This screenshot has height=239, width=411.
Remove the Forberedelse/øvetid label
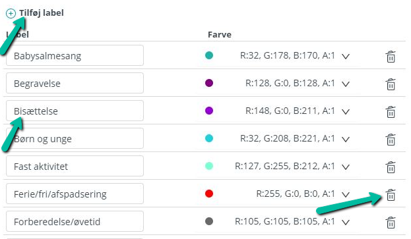coord(391,223)
